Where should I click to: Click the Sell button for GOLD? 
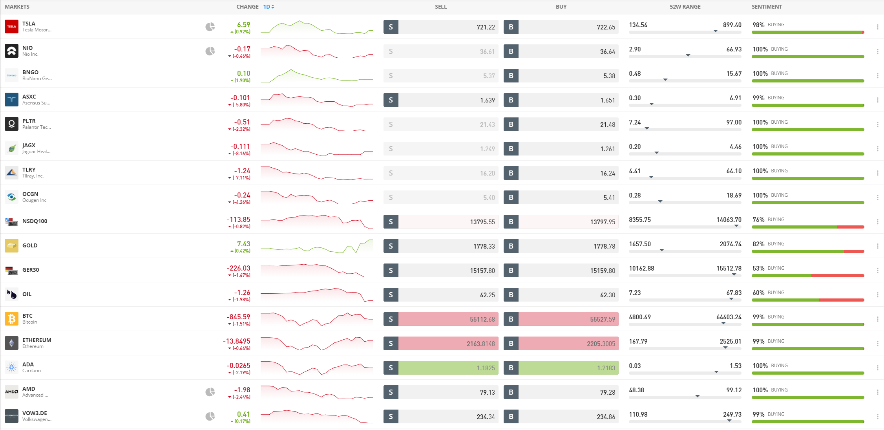[x=440, y=246]
